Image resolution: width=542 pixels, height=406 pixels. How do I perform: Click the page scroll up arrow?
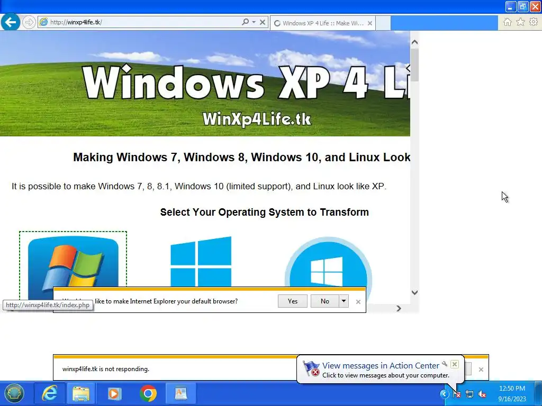[x=414, y=42]
